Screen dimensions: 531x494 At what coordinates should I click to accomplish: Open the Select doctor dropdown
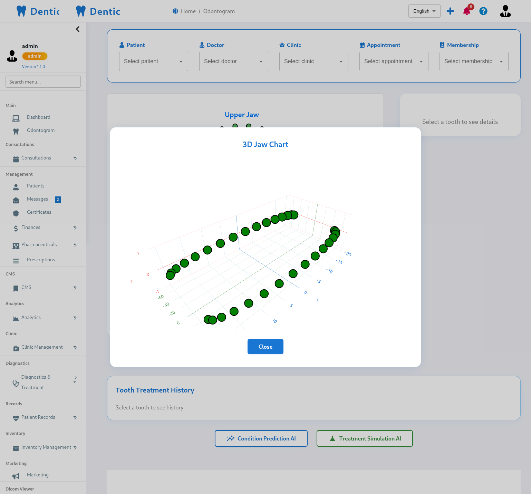pos(233,61)
